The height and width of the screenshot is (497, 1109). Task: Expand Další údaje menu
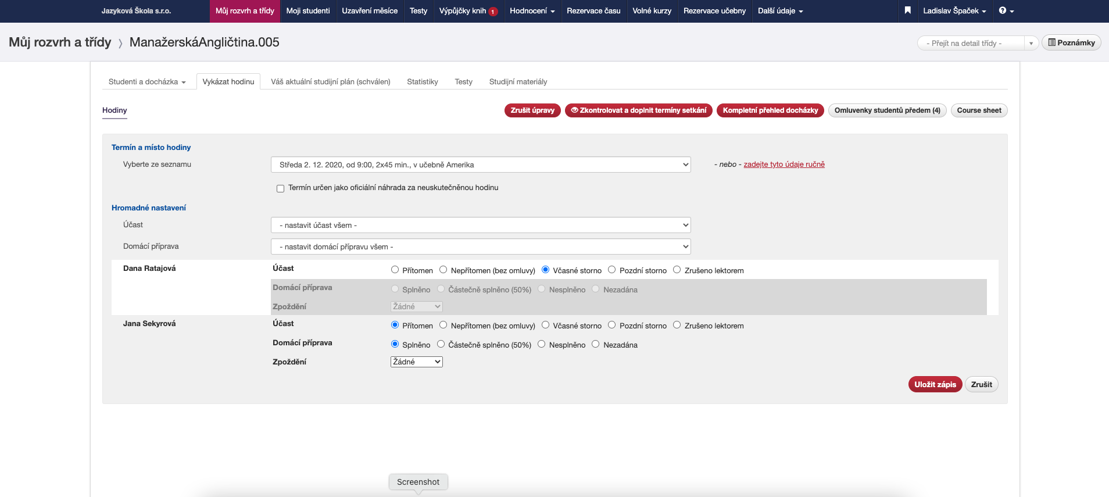coord(780,11)
